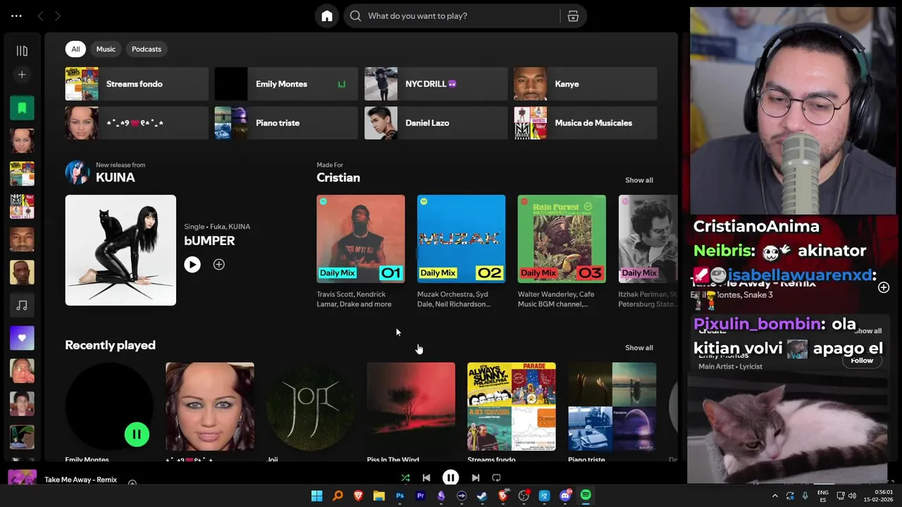902x507 pixels.
Task: Go forward with the right arrow
Action: [x=57, y=15]
